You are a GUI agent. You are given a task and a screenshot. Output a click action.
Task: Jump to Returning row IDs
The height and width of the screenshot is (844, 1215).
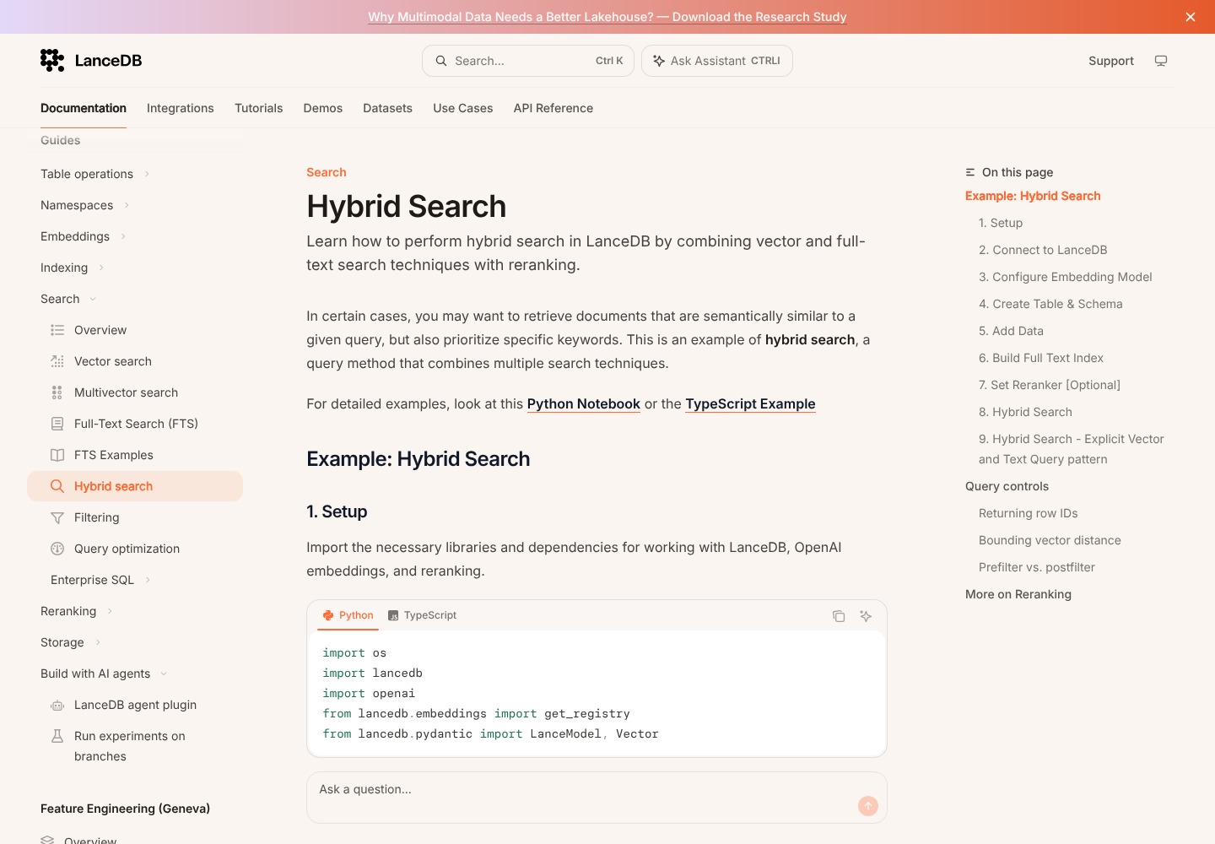tap(1029, 513)
